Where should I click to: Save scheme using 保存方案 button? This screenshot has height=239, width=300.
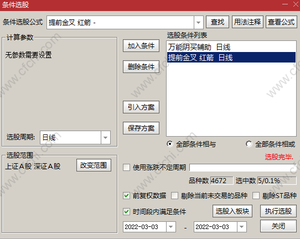[x=141, y=128]
